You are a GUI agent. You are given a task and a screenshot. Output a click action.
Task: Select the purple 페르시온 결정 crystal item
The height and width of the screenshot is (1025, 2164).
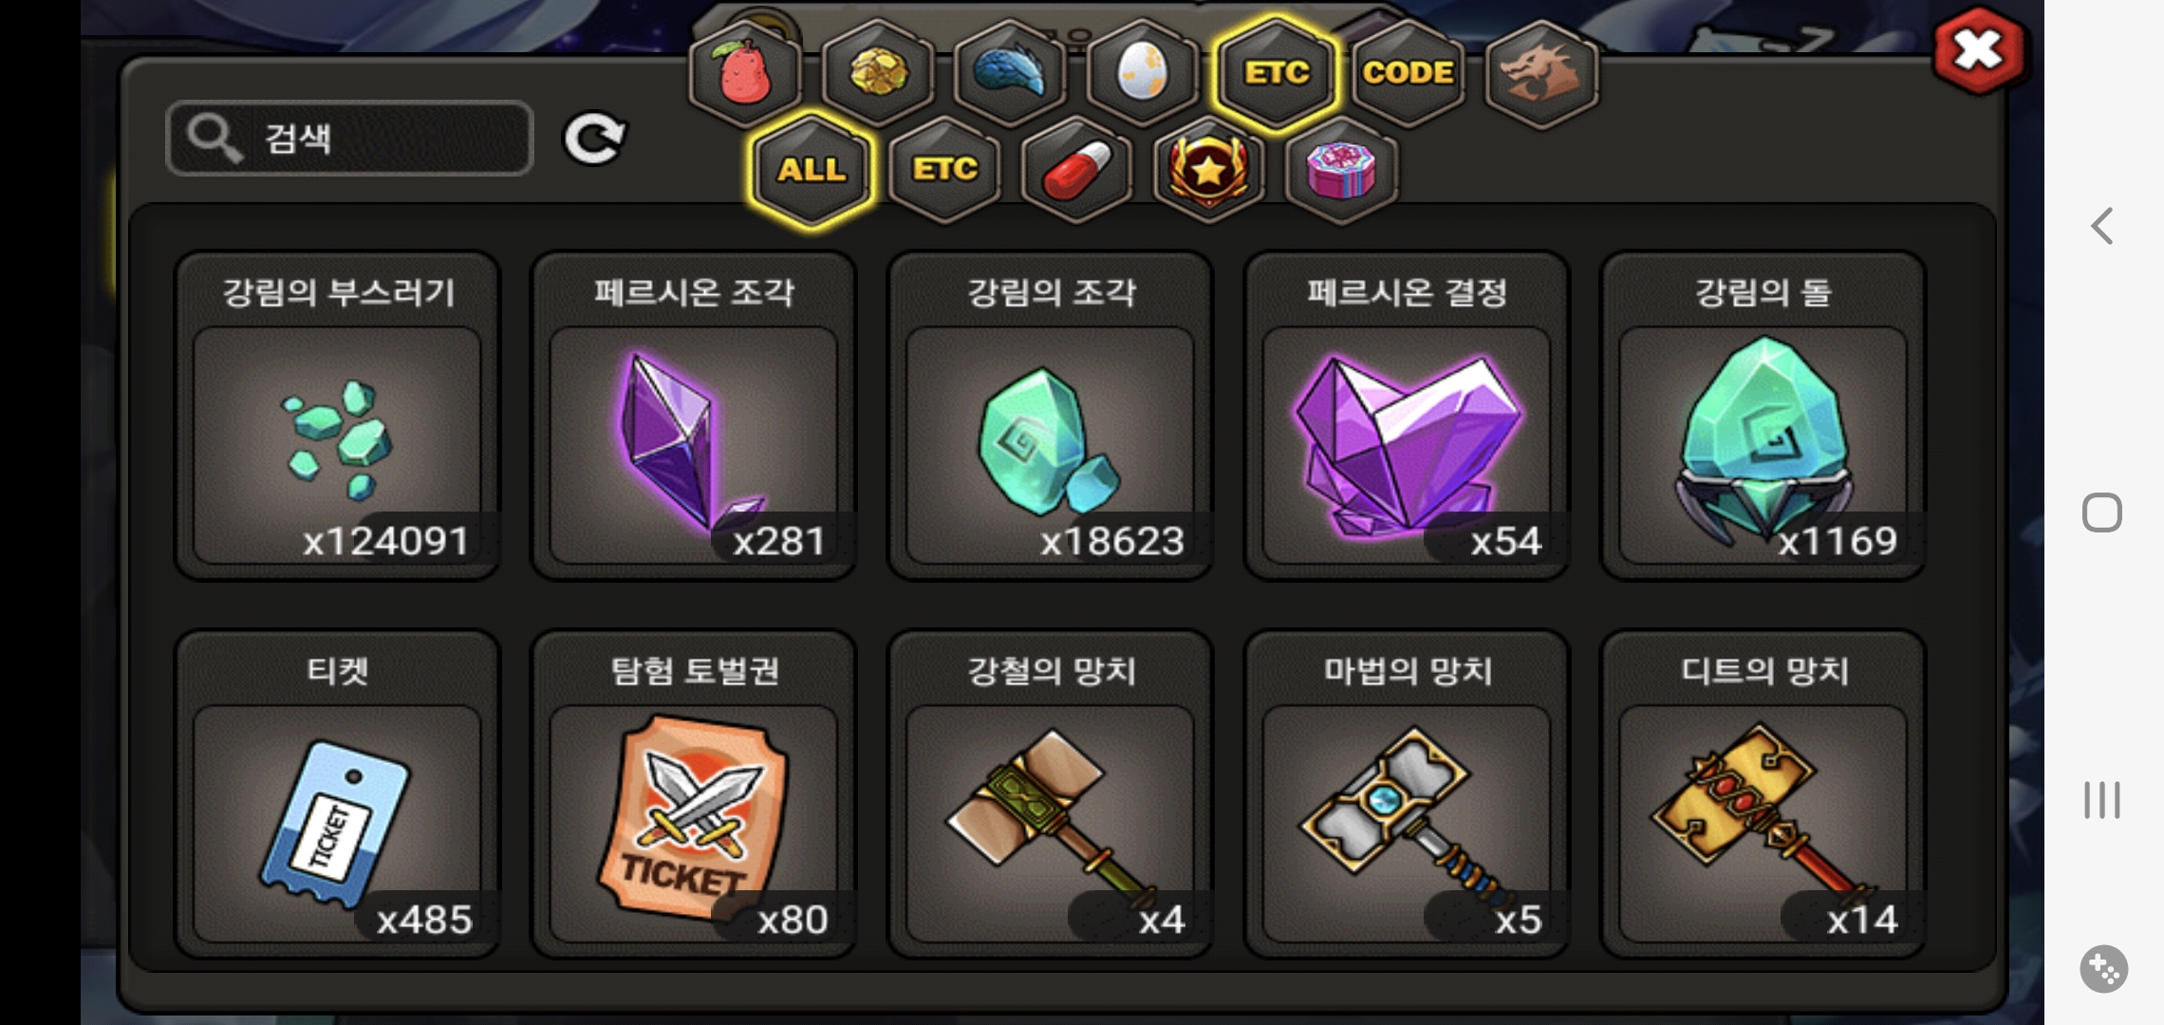click(x=1407, y=416)
